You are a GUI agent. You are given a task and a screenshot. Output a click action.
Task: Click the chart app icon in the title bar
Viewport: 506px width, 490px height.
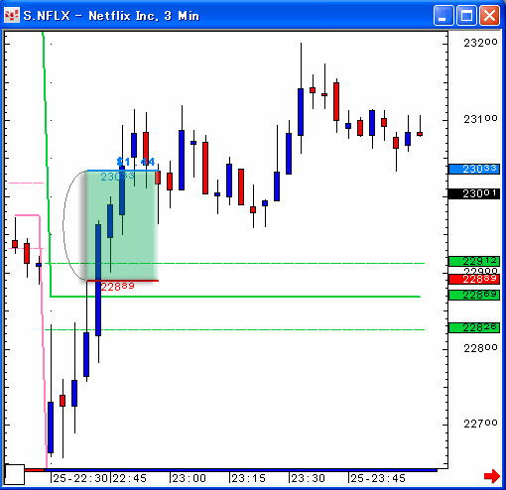(12, 15)
